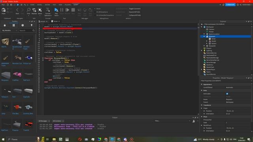
Task: Switch to the TEST ribbon tab
Action: pos(54,5)
